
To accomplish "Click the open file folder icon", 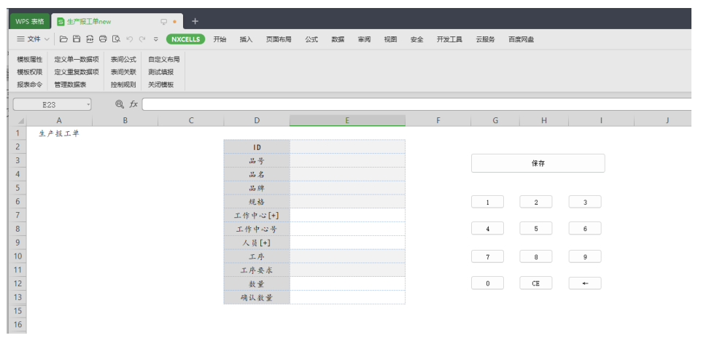I will tap(63, 39).
